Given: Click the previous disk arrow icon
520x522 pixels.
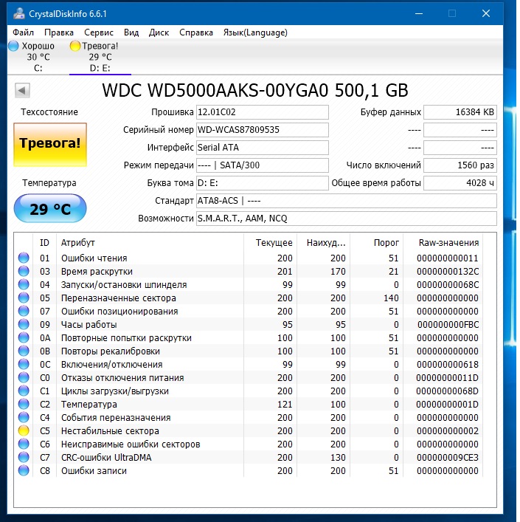Looking at the screenshot, I should pyautogui.click(x=22, y=90).
